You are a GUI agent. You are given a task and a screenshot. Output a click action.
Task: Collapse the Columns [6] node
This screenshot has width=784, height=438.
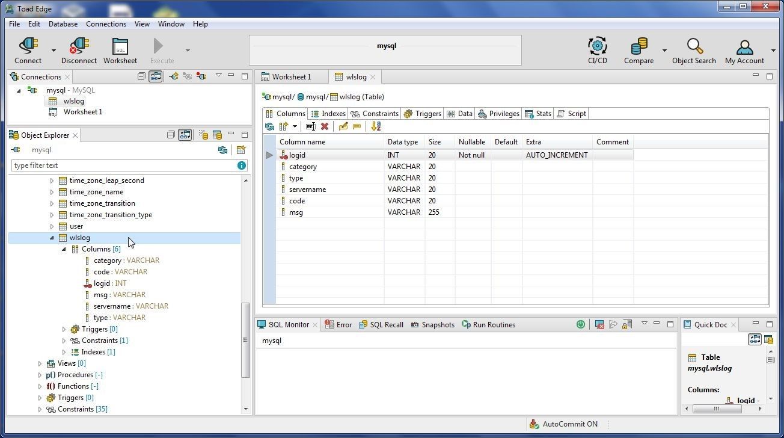(64, 249)
